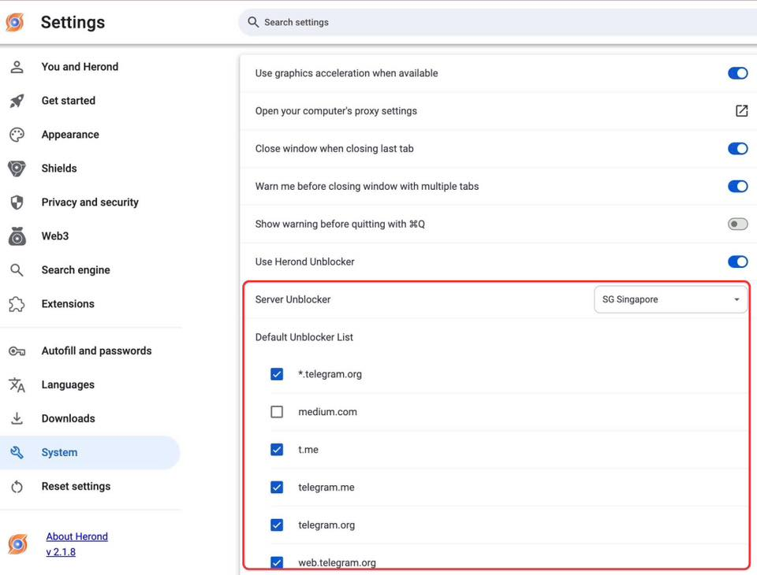Focus the Search settings input field
757x575 pixels.
click(x=498, y=22)
